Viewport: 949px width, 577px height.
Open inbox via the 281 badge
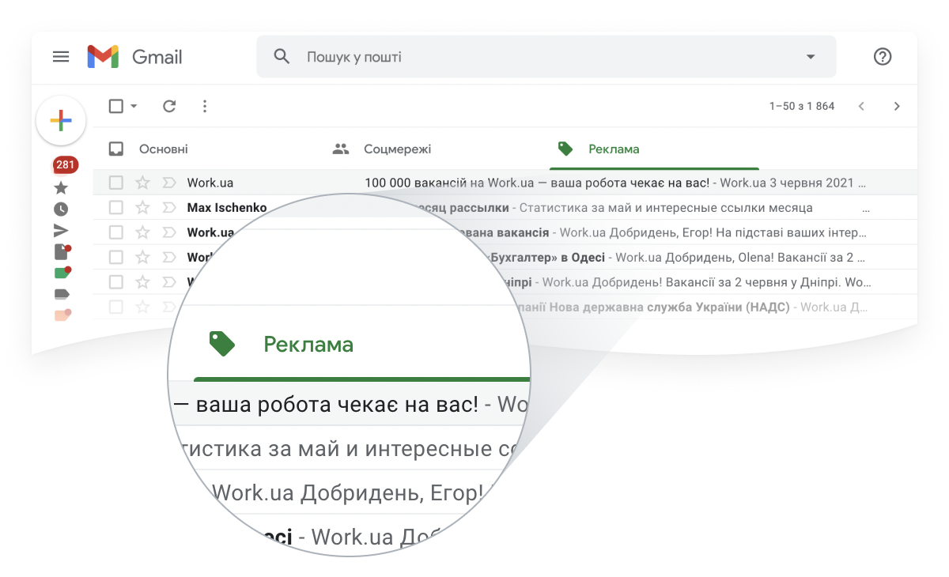click(66, 165)
